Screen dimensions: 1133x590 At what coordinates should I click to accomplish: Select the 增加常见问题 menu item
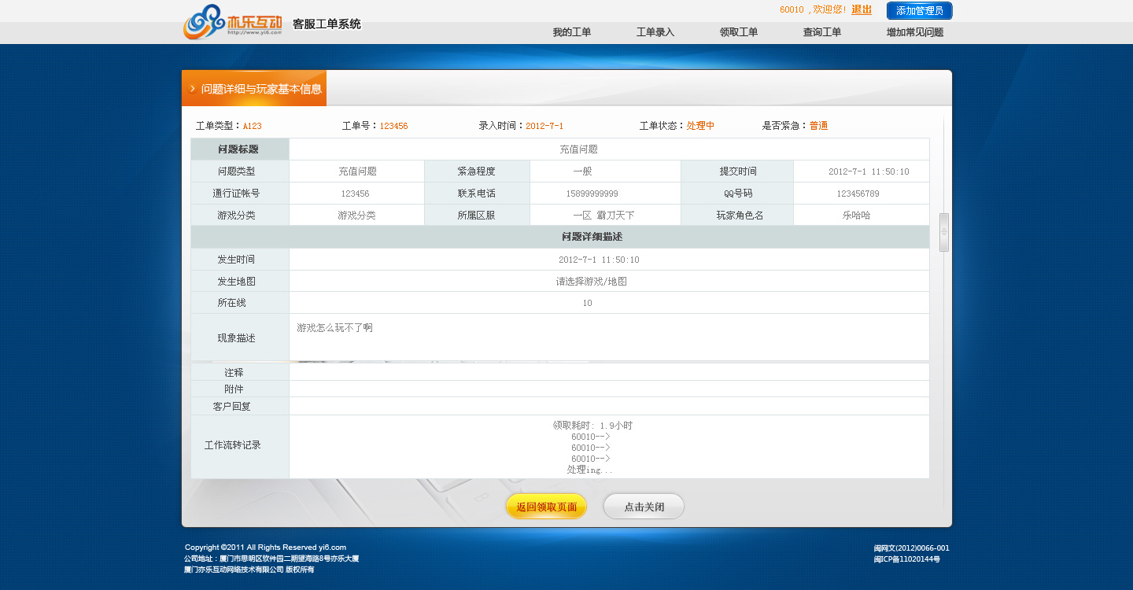[915, 32]
